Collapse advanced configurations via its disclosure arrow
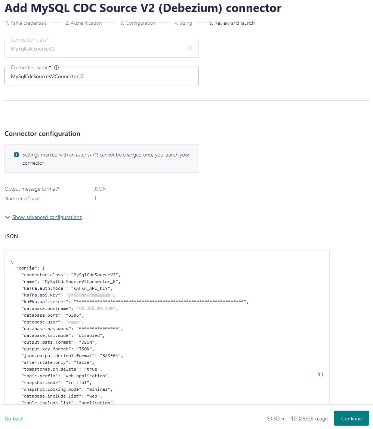 pyautogui.click(x=7, y=217)
